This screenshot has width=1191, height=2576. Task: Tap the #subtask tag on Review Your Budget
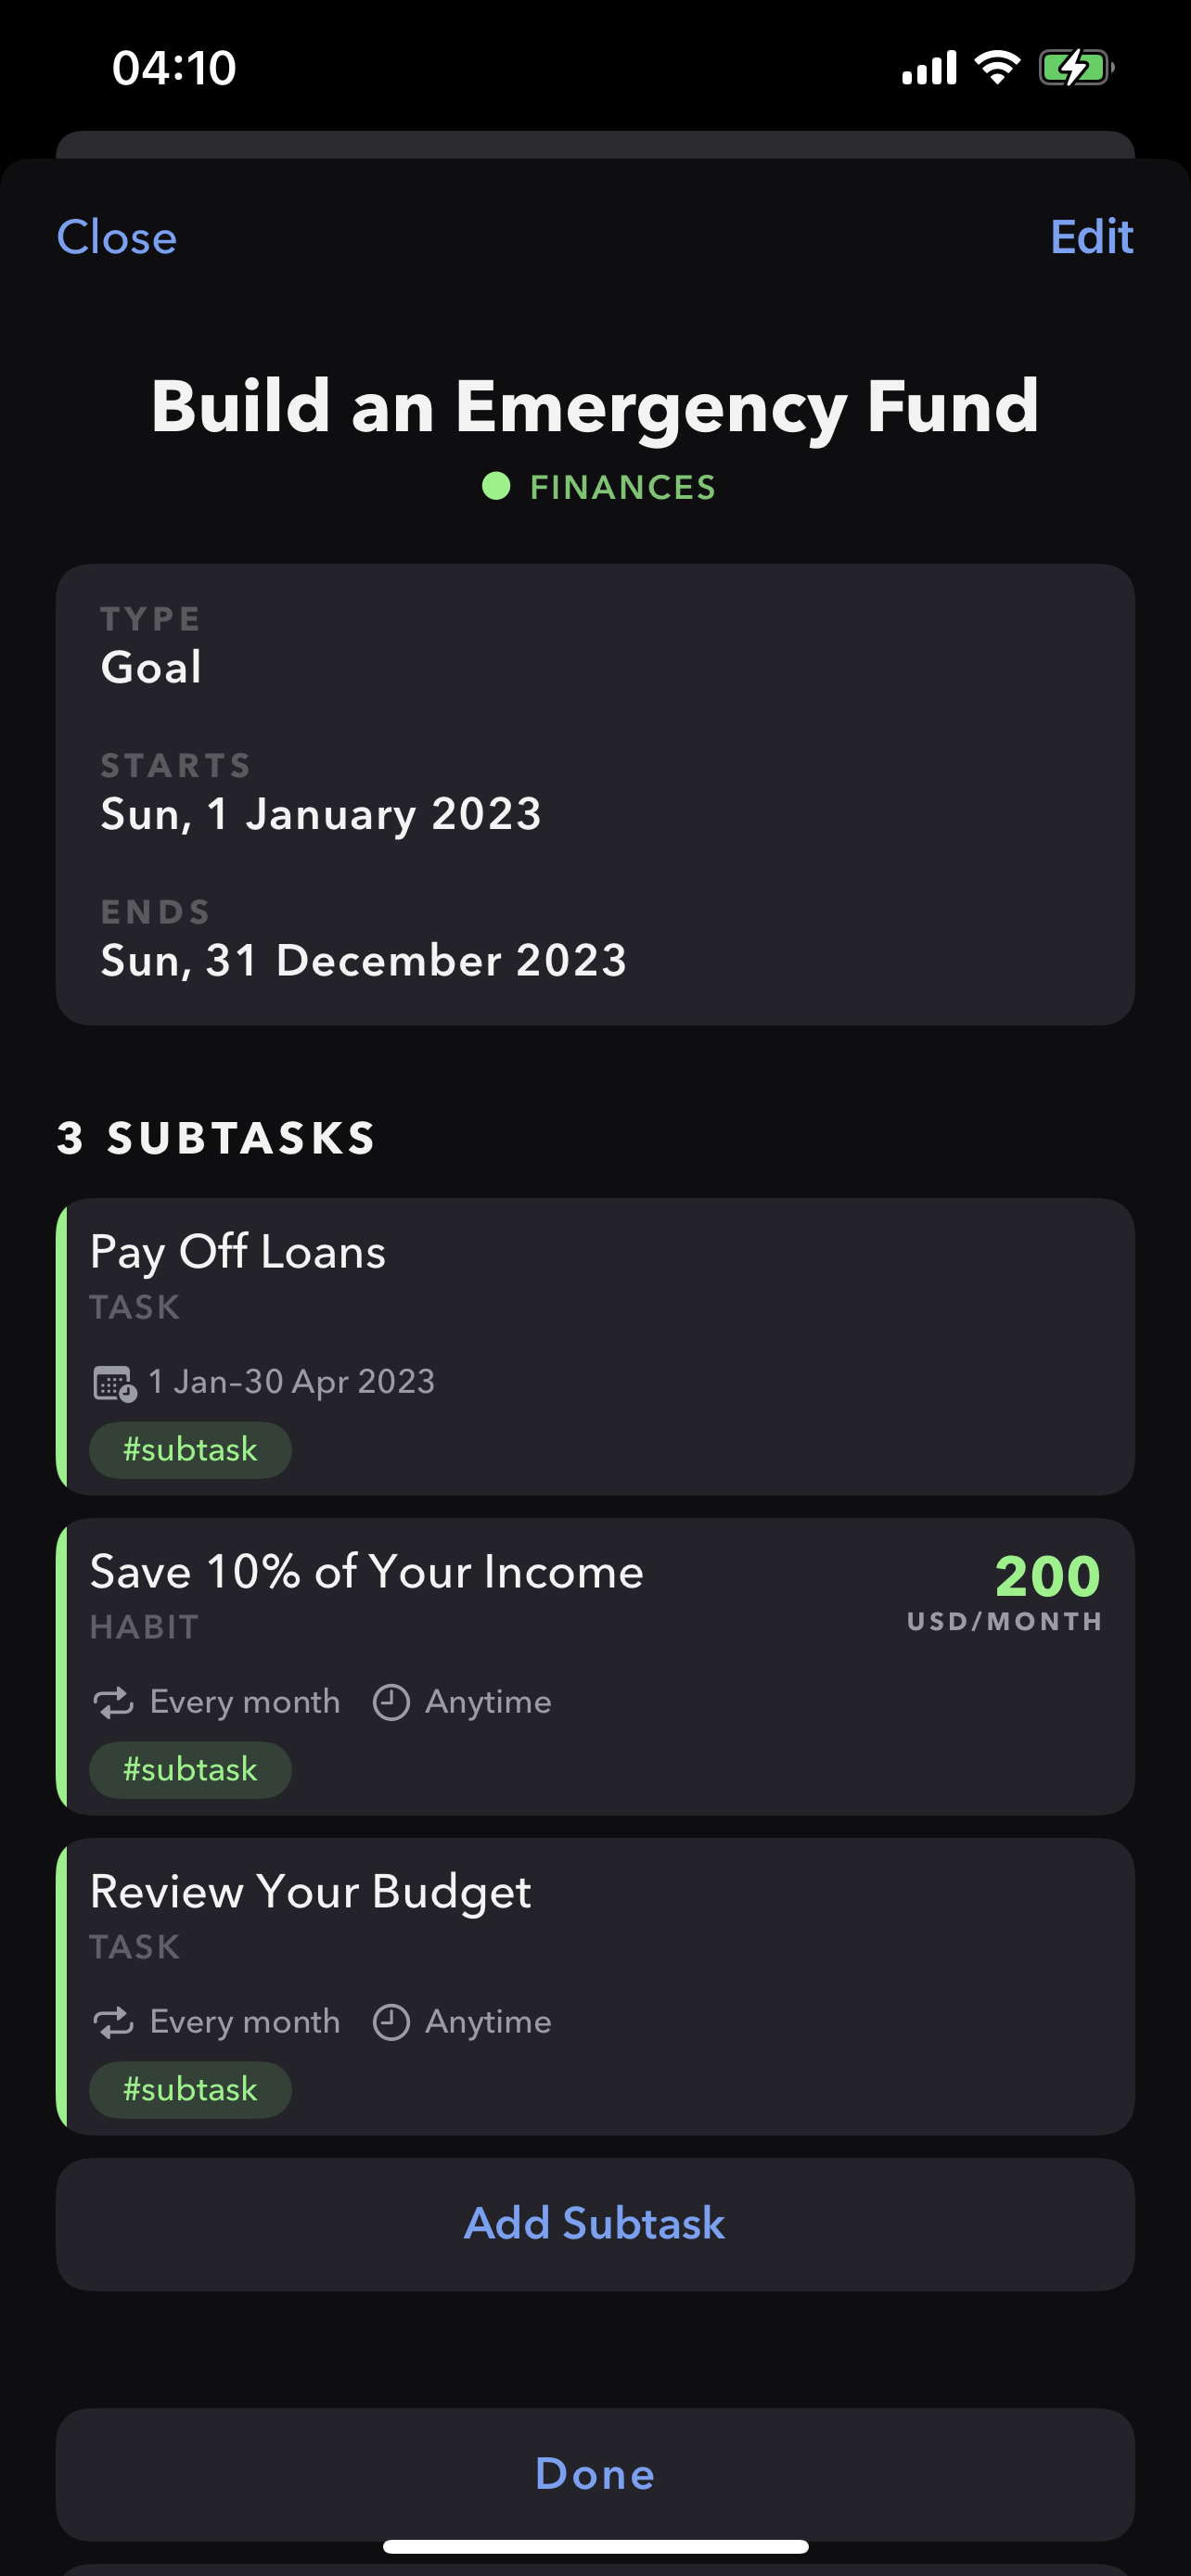(190, 2090)
